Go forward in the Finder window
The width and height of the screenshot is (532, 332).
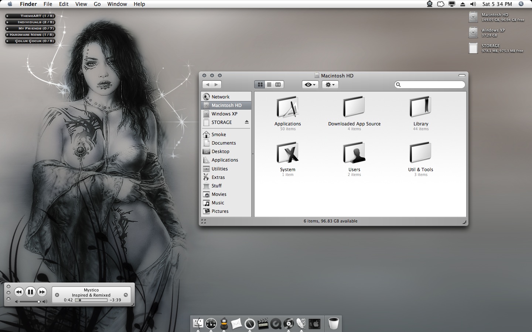(216, 84)
